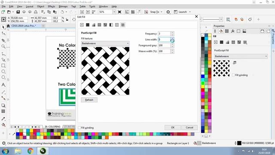The width and height of the screenshot is (275, 155).
Task: Select the Eyedropper tool in toolbox
Action: click(3, 119)
